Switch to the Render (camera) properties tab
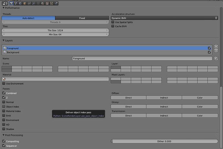Screen dimensions: 223x149 click(11, 4)
